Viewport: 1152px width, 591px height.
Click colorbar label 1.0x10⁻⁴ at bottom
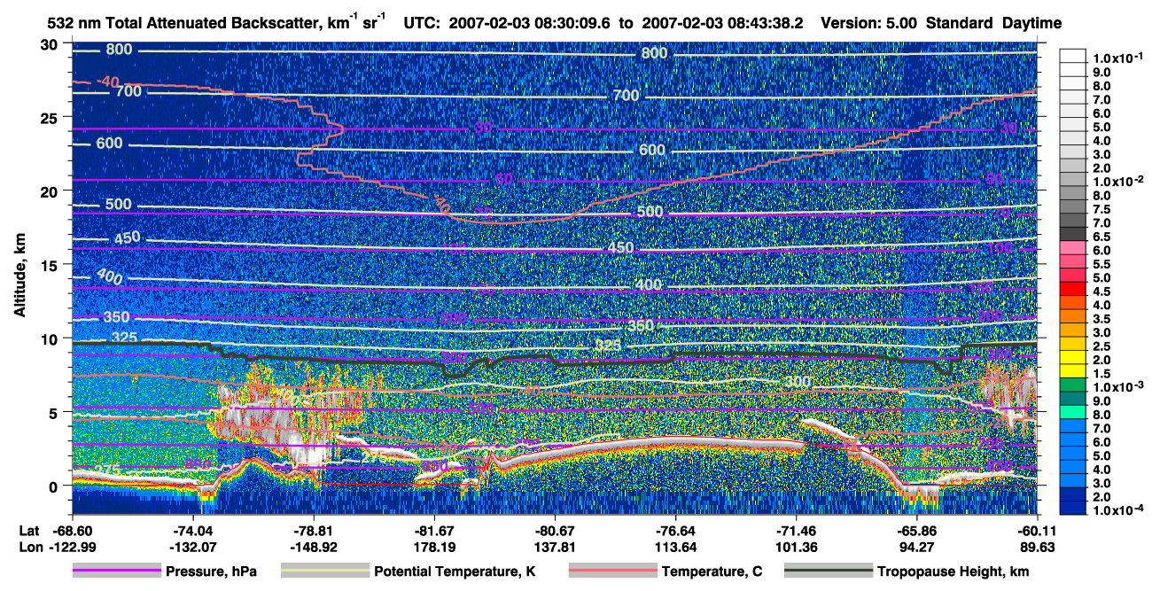pyautogui.click(x=1118, y=510)
